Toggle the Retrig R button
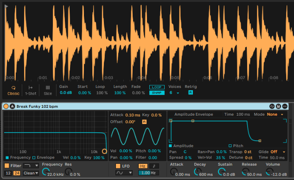The width and height of the screenshot is (294, 180). [191, 93]
